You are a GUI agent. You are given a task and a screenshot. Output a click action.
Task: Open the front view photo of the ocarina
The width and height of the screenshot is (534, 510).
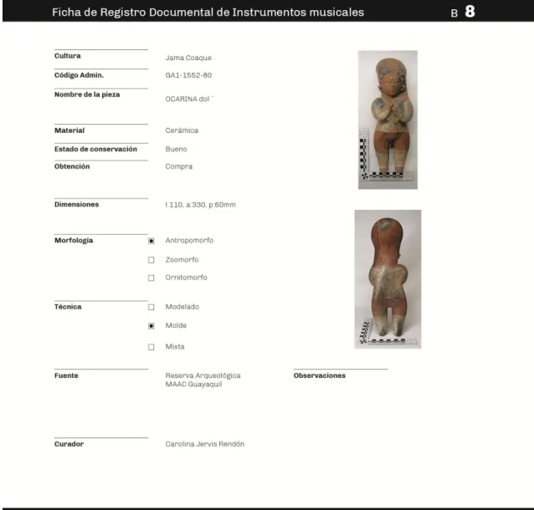coord(388,120)
